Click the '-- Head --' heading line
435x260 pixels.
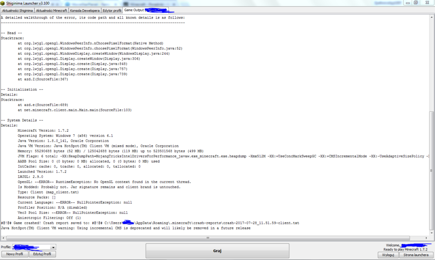(x=11, y=33)
